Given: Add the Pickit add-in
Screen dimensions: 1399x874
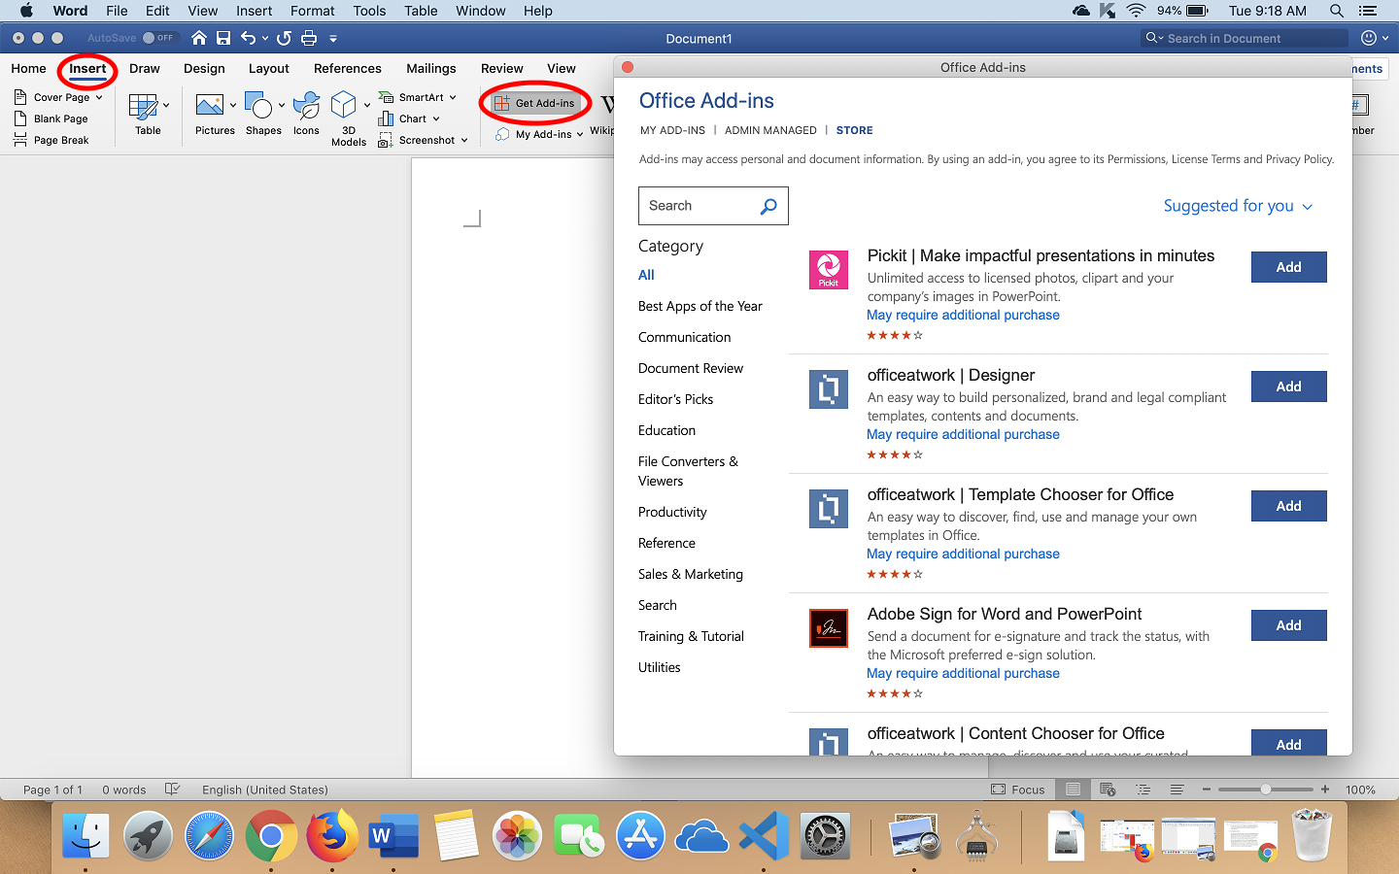Looking at the screenshot, I should [x=1288, y=267].
